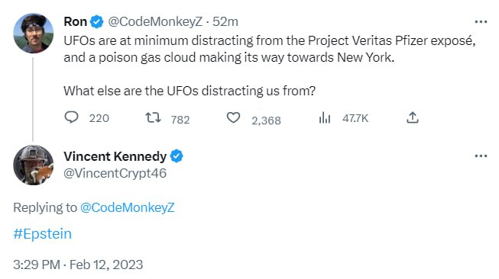The width and height of the screenshot is (499, 279).
Task: Open the #Epstein hashtag
Action: coord(42,234)
